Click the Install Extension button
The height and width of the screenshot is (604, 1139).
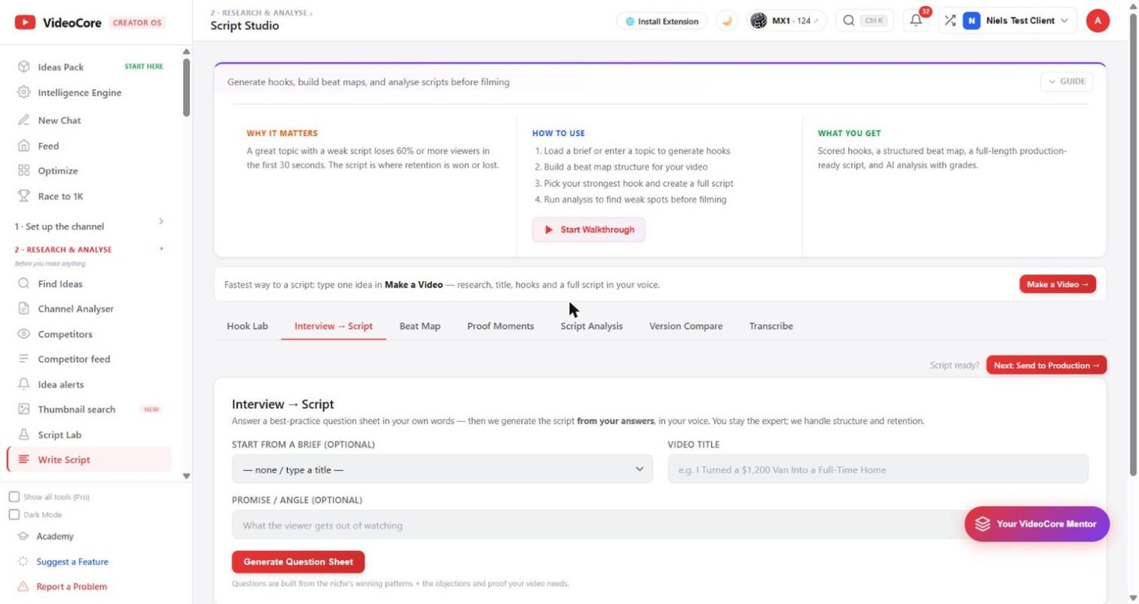(662, 21)
